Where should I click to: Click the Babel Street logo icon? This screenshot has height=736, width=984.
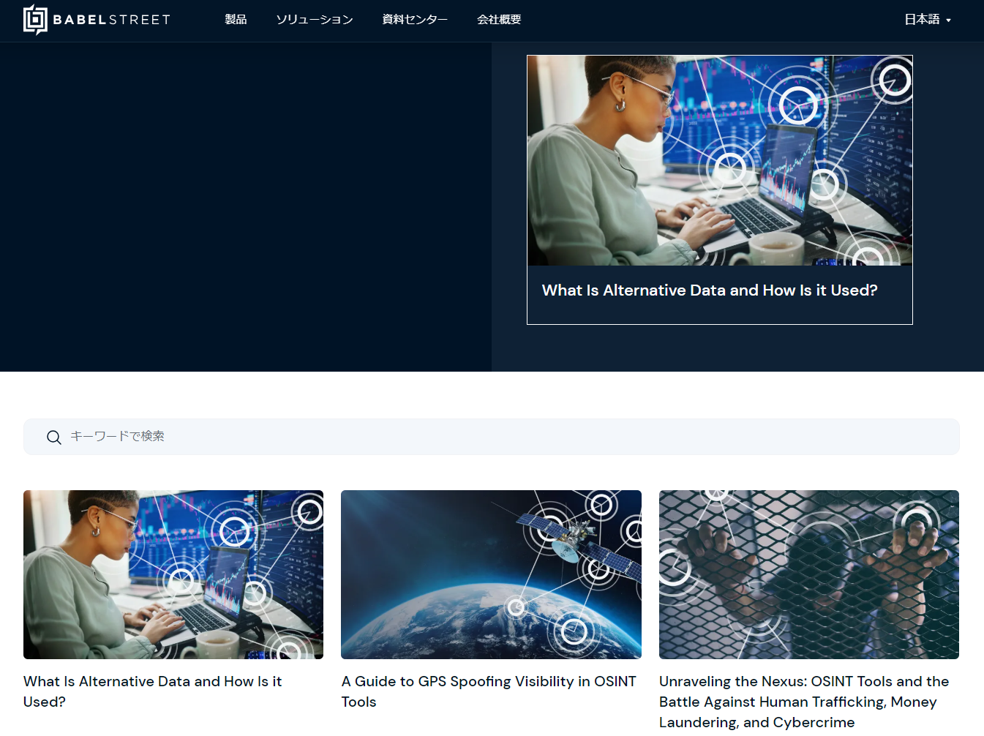[35, 20]
